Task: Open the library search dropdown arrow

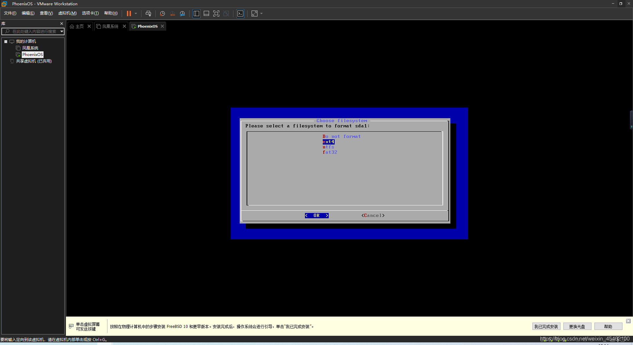Action: 62,32
